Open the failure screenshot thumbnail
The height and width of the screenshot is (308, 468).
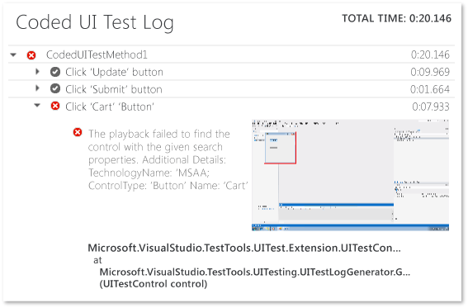click(351, 175)
